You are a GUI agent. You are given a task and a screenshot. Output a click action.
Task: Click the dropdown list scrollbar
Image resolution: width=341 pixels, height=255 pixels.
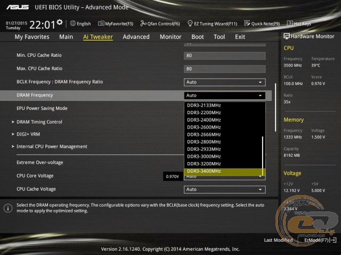263,156
